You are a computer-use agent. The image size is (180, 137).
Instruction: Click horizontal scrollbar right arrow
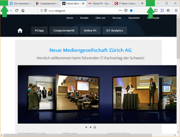(175, 135)
